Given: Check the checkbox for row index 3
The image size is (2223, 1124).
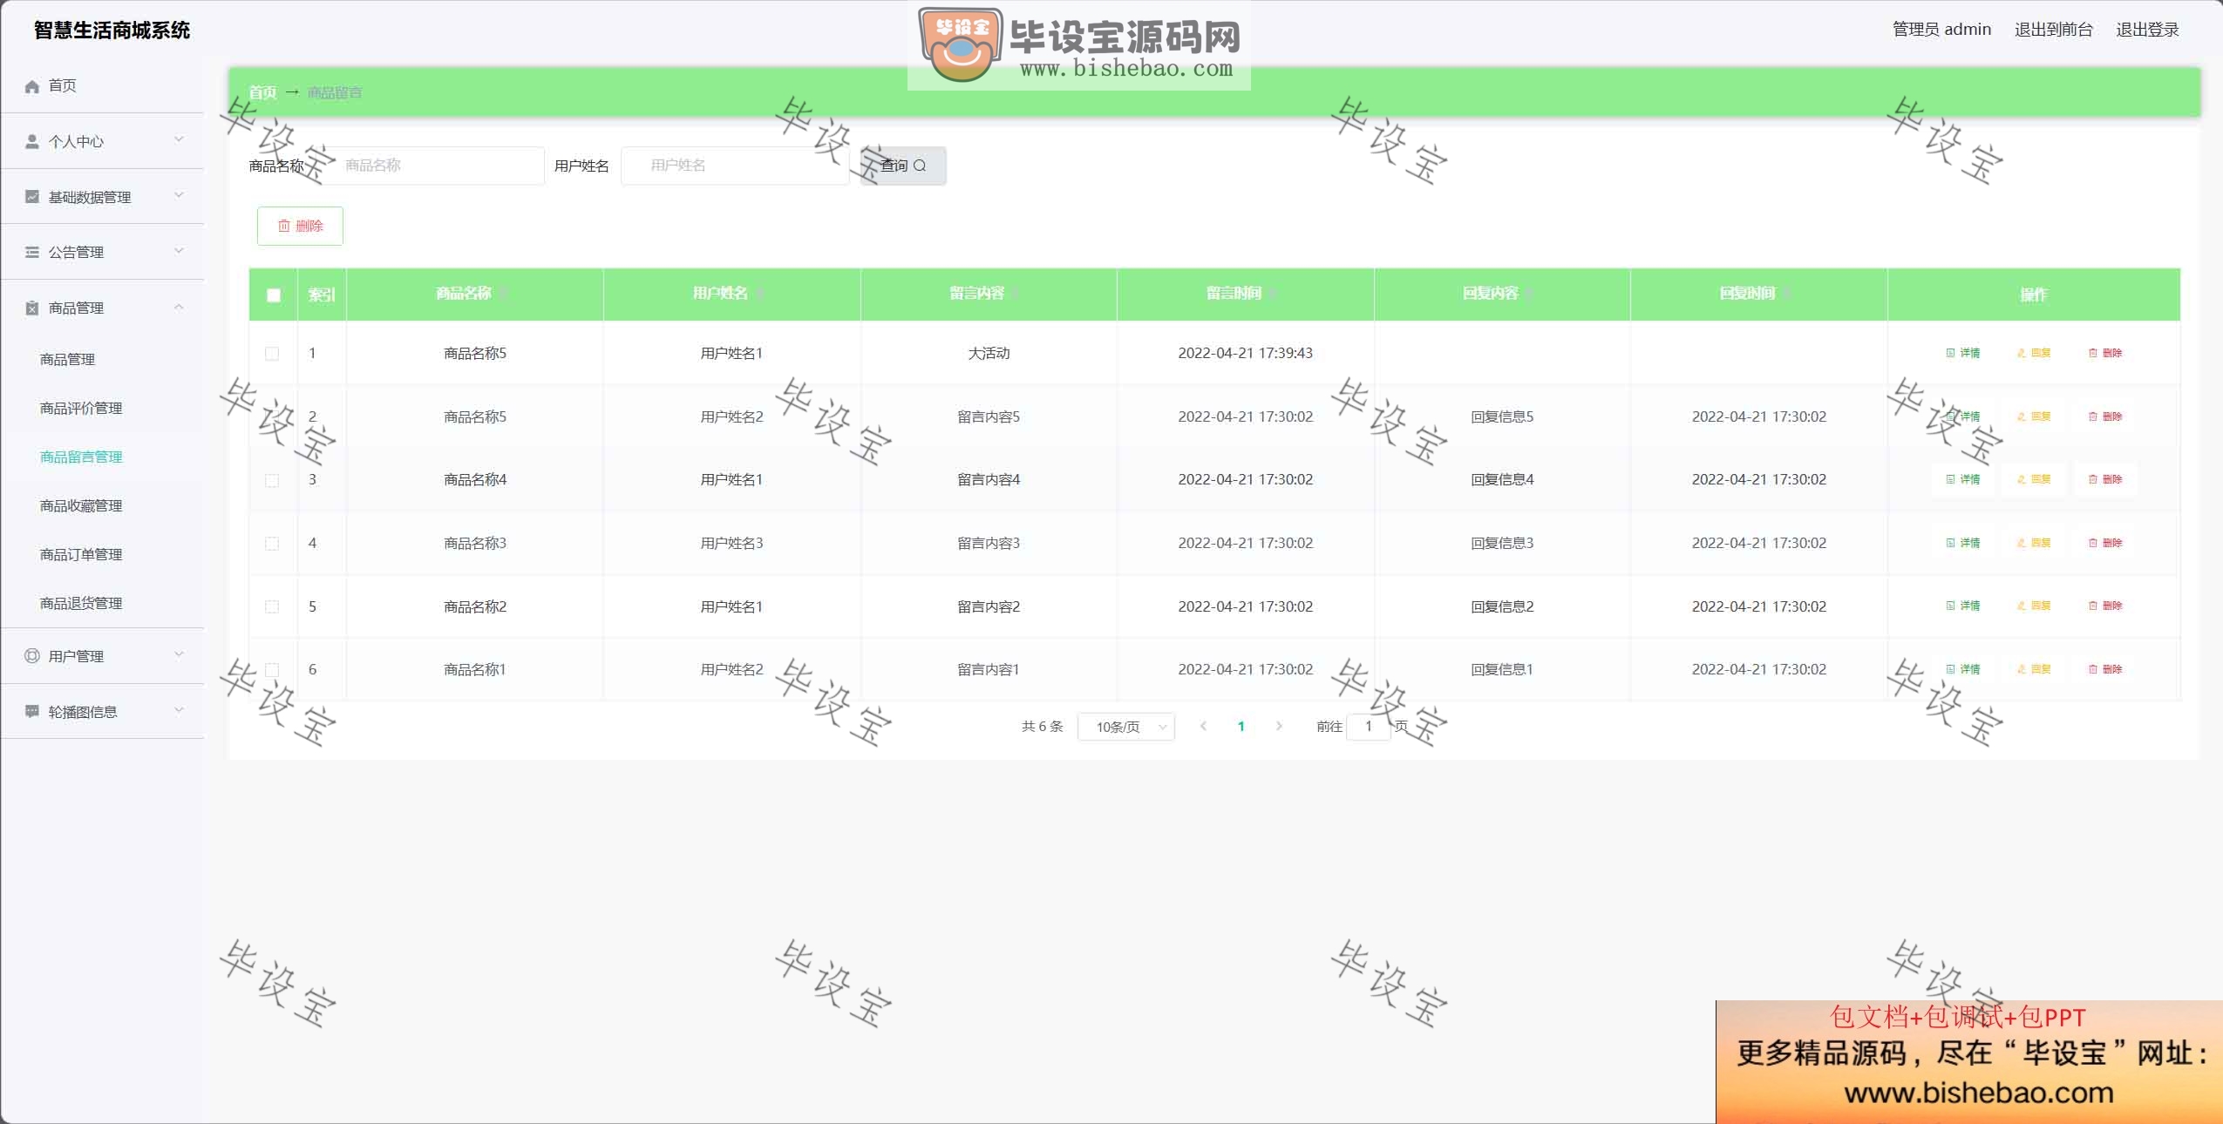Looking at the screenshot, I should [272, 481].
